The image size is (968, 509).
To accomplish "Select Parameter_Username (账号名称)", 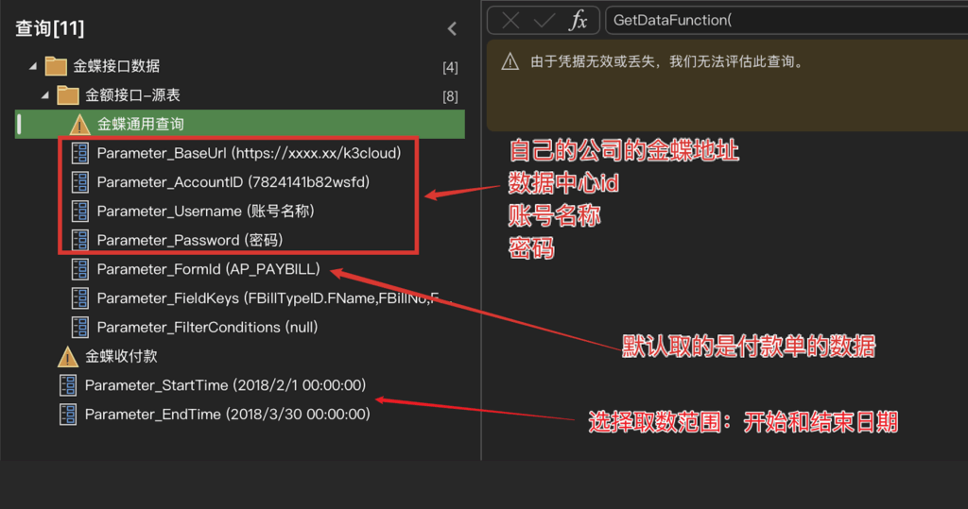I will coord(205,211).
